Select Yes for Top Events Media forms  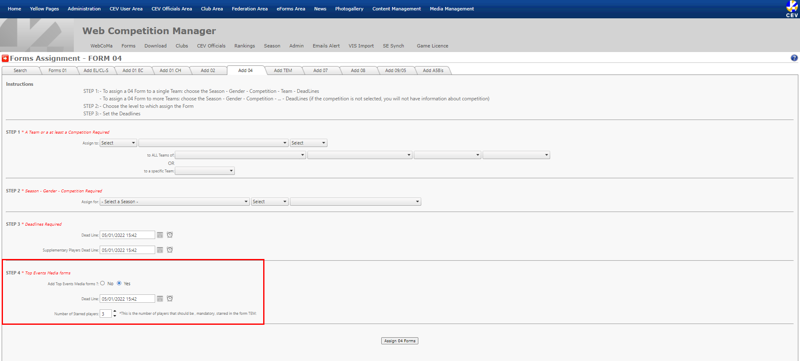(119, 283)
